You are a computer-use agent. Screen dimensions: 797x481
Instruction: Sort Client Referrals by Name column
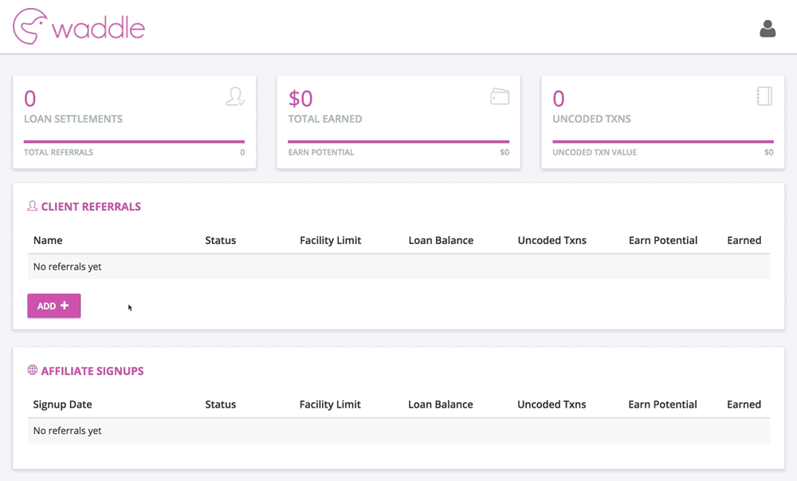(x=48, y=241)
